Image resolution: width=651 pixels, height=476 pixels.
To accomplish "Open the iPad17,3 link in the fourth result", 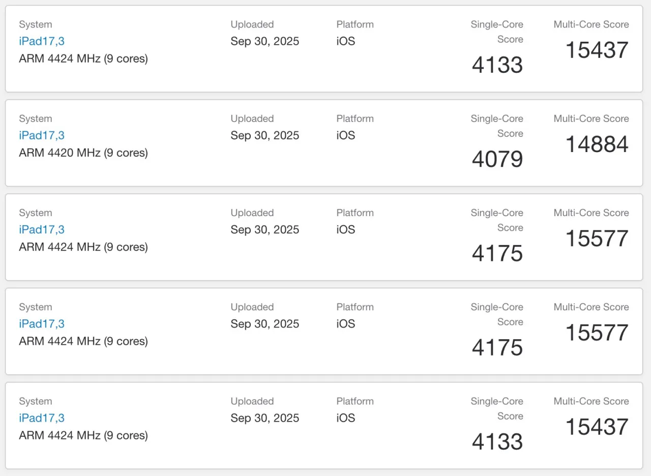I will point(42,323).
